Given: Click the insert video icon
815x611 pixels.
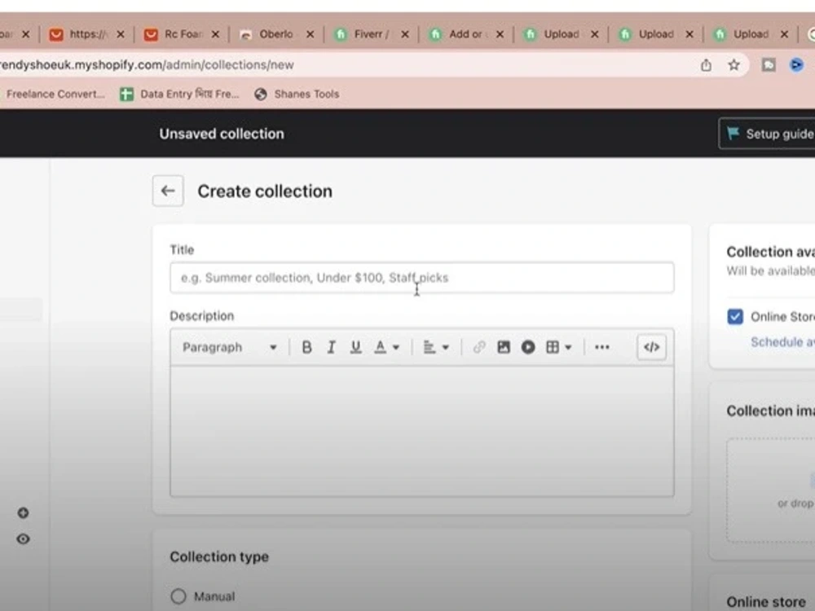Looking at the screenshot, I should tap(528, 347).
